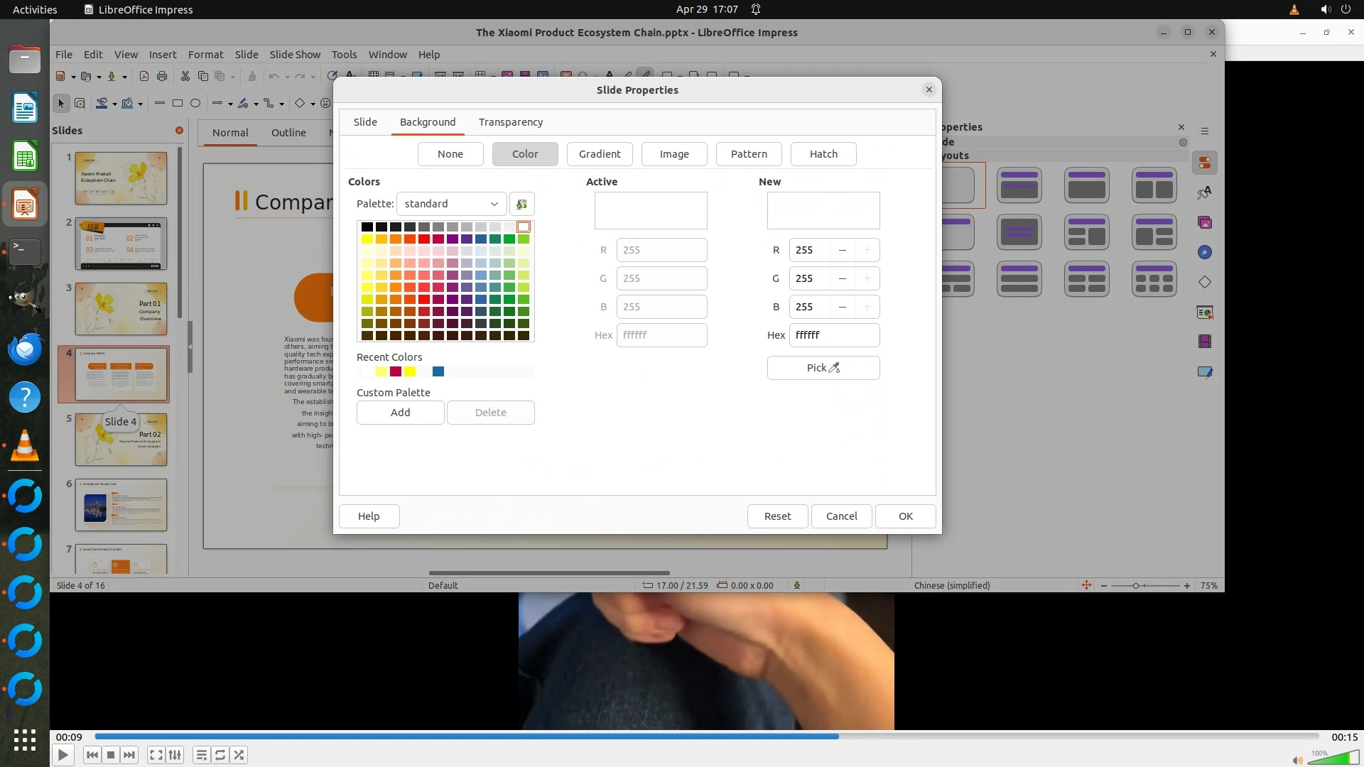Viewport: 1364px width, 767px height.
Task: Select the Ellipse drawing tool
Action: 195,104
